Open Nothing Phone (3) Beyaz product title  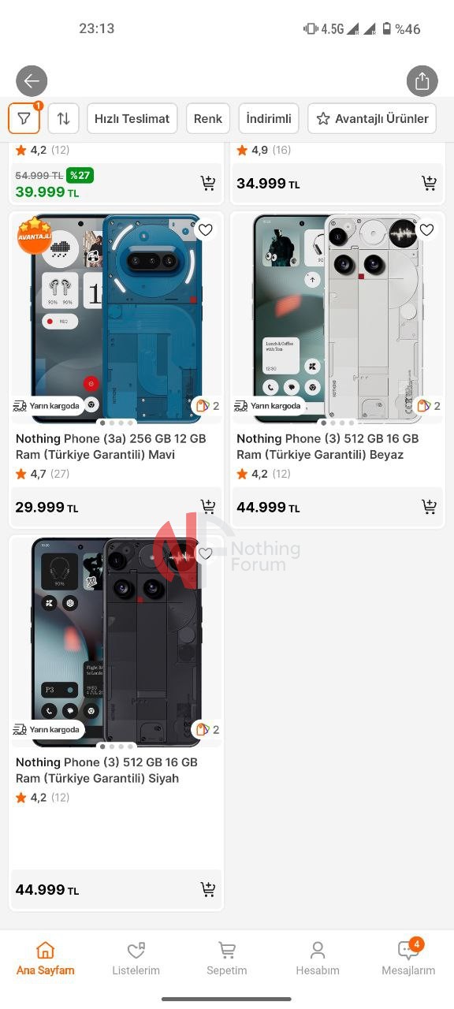point(328,446)
